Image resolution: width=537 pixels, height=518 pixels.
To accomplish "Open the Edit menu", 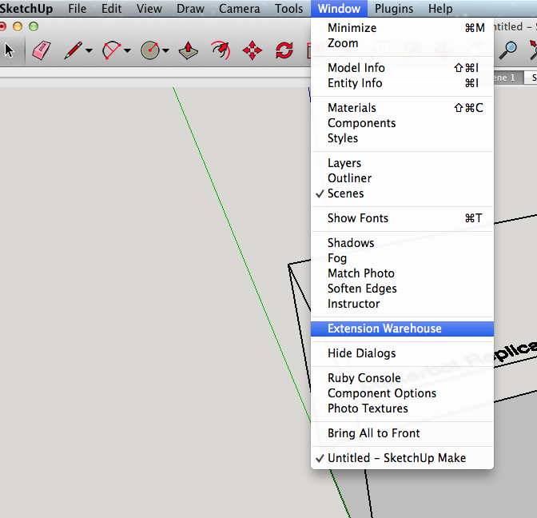I will tap(111, 9).
